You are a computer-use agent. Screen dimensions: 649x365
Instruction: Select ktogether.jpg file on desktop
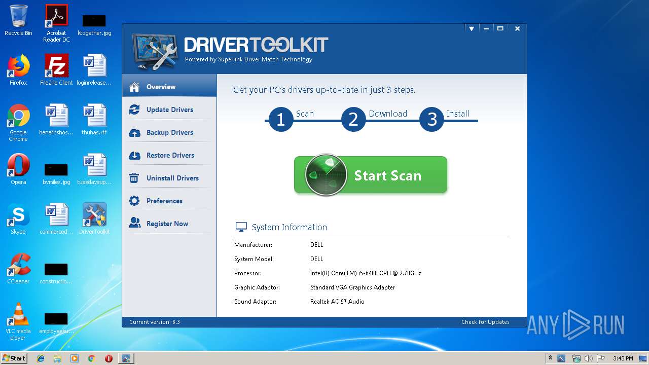tap(94, 24)
